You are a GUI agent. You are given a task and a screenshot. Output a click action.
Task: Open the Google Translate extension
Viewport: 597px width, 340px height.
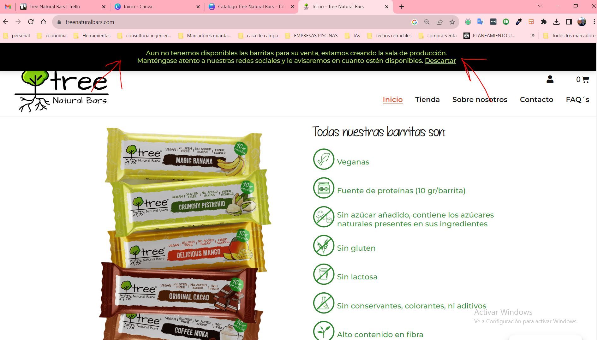481,22
